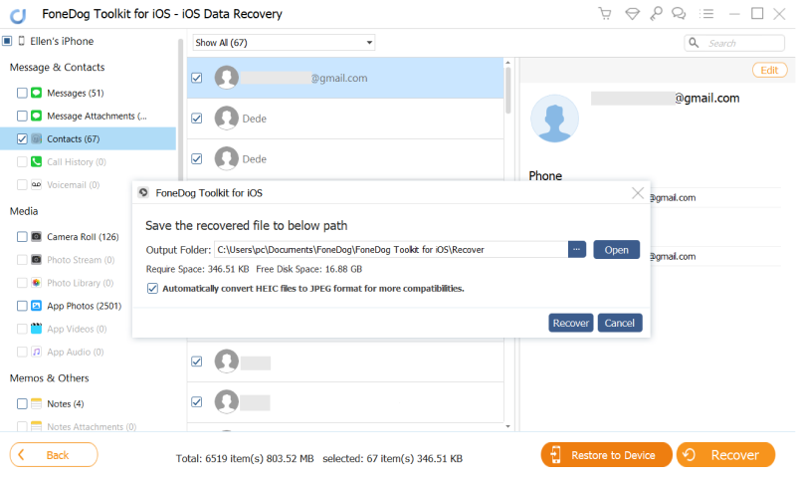Screen dimensions: 796x483
Task: Check the Camera Roll (126) checkbox
Action: 22,237
